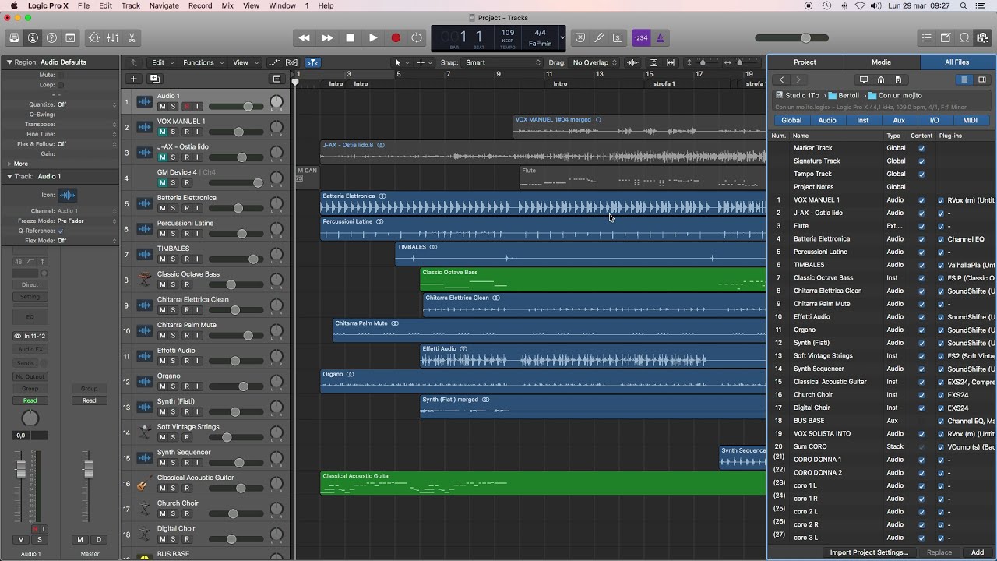
Task: Adjust the J-AX - Ostia lido track pan knob
Action: point(277,153)
